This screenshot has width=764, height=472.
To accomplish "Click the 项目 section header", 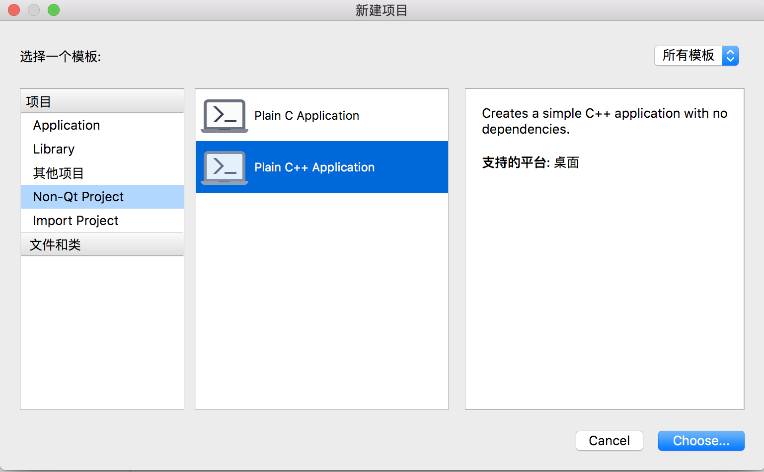I will pos(38,101).
